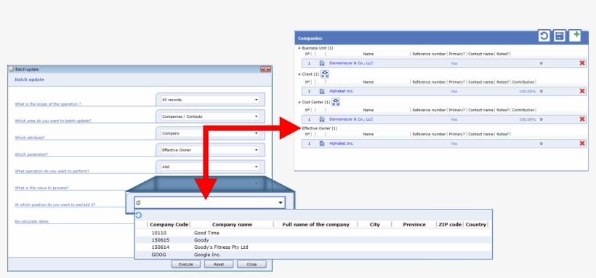Open Alphabet Inc. link under Effective Owner
This screenshot has width=596, height=278.
pos(342,143)
